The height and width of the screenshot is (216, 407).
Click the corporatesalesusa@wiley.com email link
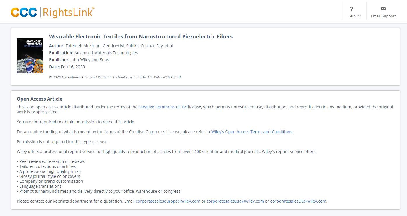tap(235, 201)
